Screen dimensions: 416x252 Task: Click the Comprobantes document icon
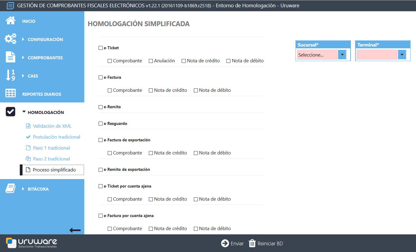(10, 57)
